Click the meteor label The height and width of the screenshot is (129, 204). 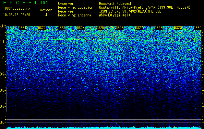46,10
